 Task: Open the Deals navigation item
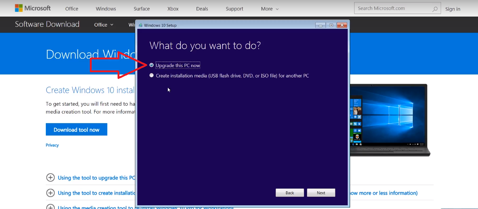(x=203, y=9)
